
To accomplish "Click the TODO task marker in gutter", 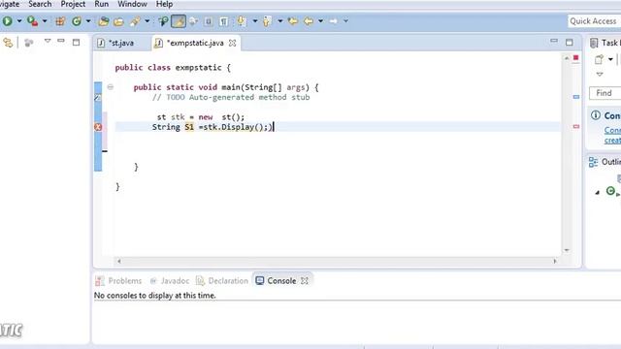I will (x=98, y=97).
